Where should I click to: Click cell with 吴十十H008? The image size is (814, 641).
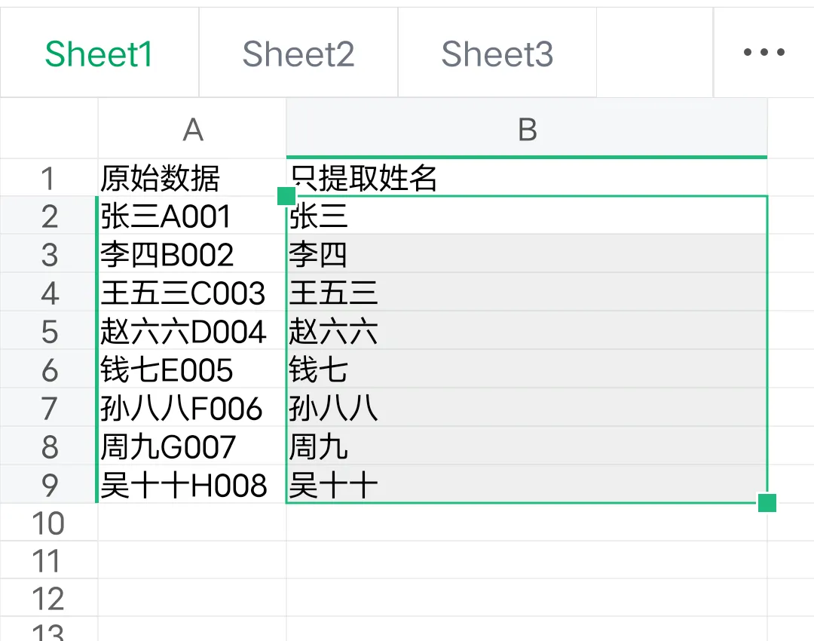click(192, 485)
